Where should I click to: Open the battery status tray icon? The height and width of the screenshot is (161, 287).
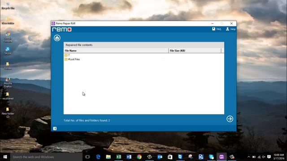click(254, 157)
